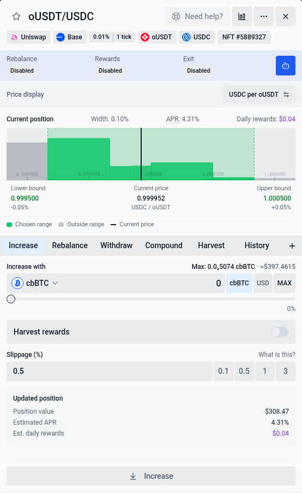This screenshot has height=493, width=302.
Task: Click the bottom Increase submit button
Action: click(151, 476)
